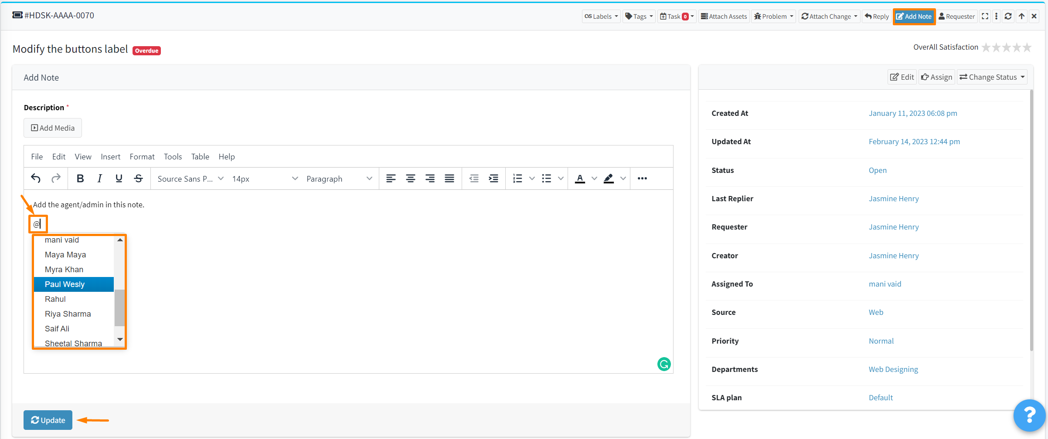
Task: Refresh the ticket using the refresh icon
Action: point(1008,16)
